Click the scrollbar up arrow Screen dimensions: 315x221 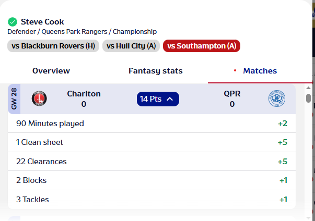[x=308, y=89]
